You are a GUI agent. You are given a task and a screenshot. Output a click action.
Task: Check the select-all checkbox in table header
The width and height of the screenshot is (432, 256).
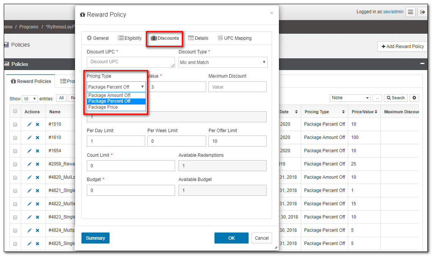(x=15, y=111)
